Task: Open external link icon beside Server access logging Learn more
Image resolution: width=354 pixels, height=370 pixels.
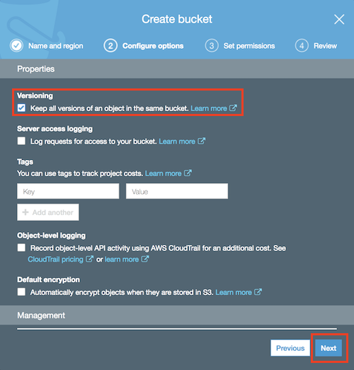Action: pos(202,141)
